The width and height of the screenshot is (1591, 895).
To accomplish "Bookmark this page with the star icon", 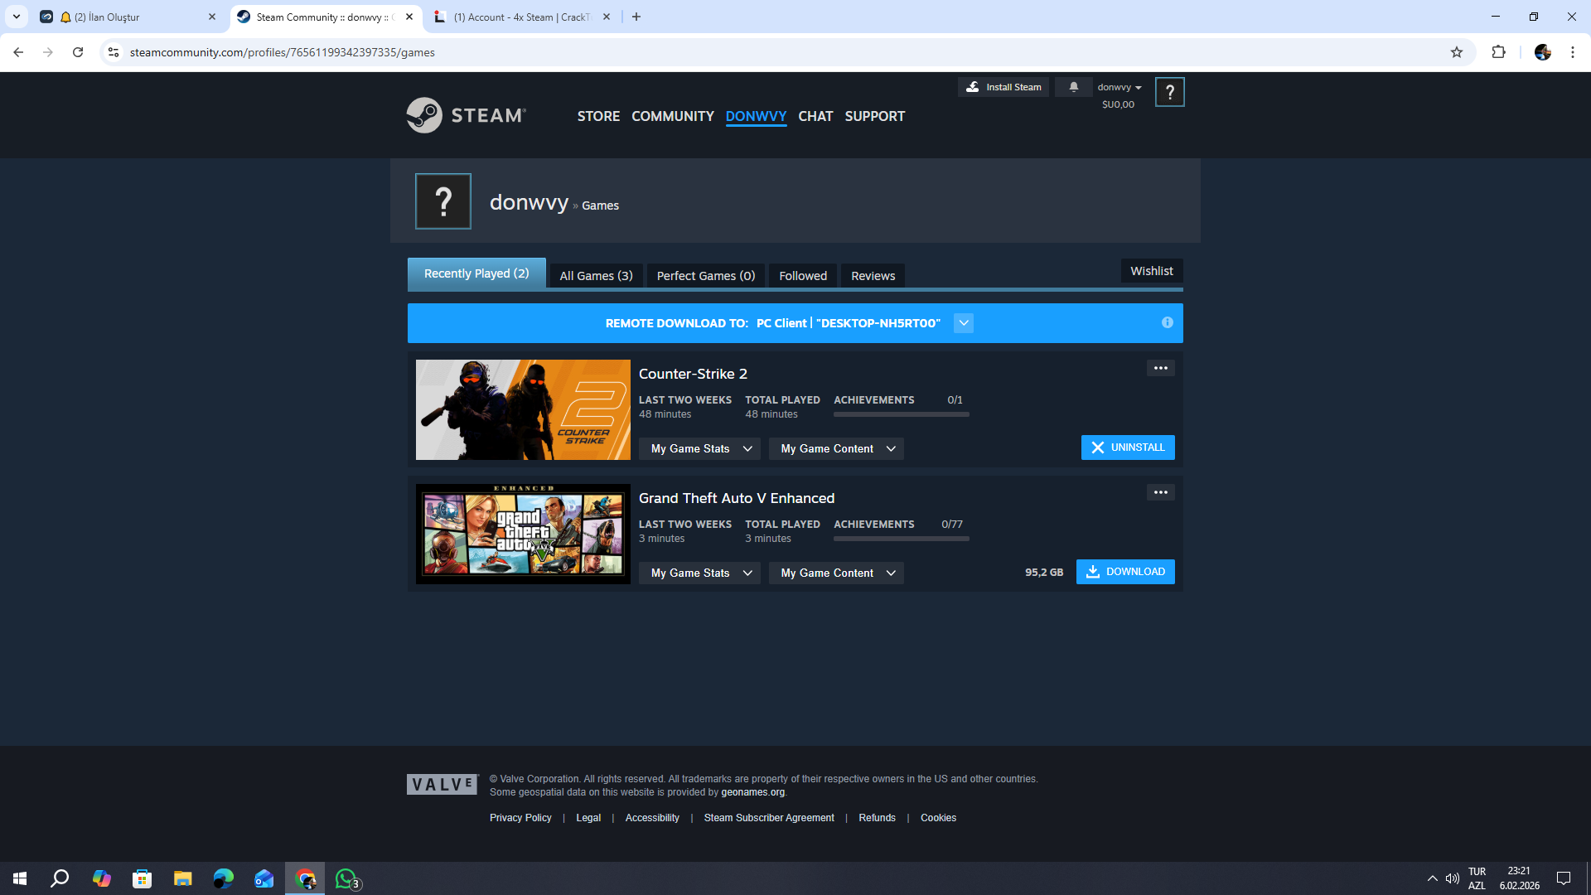I will (1457, 52).
